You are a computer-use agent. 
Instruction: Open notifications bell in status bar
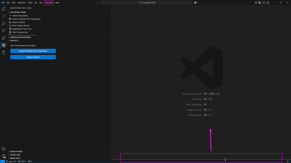pos(288,161)
